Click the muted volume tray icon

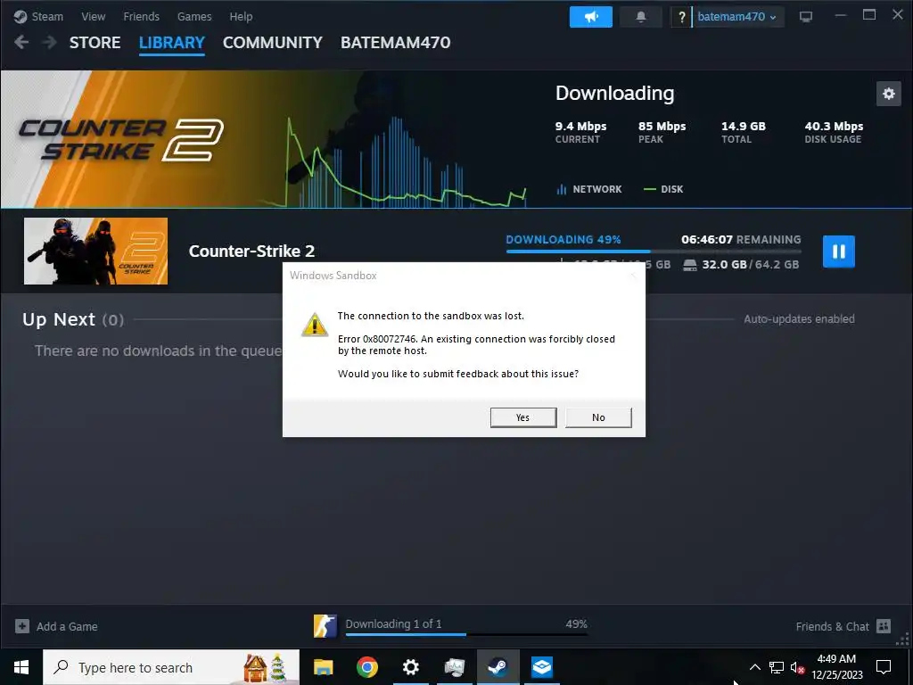[797, 667]
